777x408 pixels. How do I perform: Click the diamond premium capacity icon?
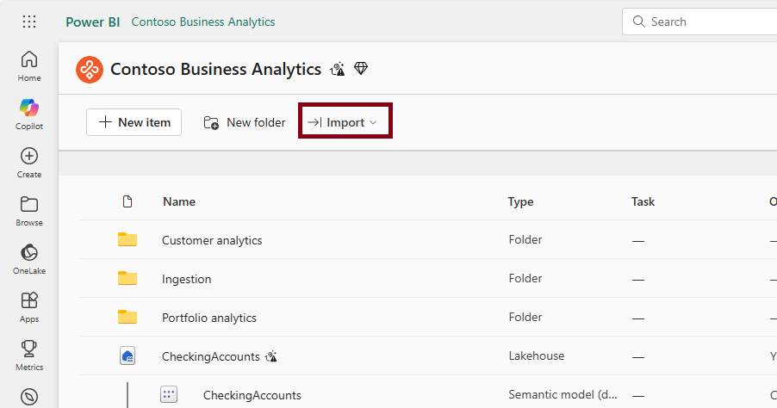(x=361, y=68)
